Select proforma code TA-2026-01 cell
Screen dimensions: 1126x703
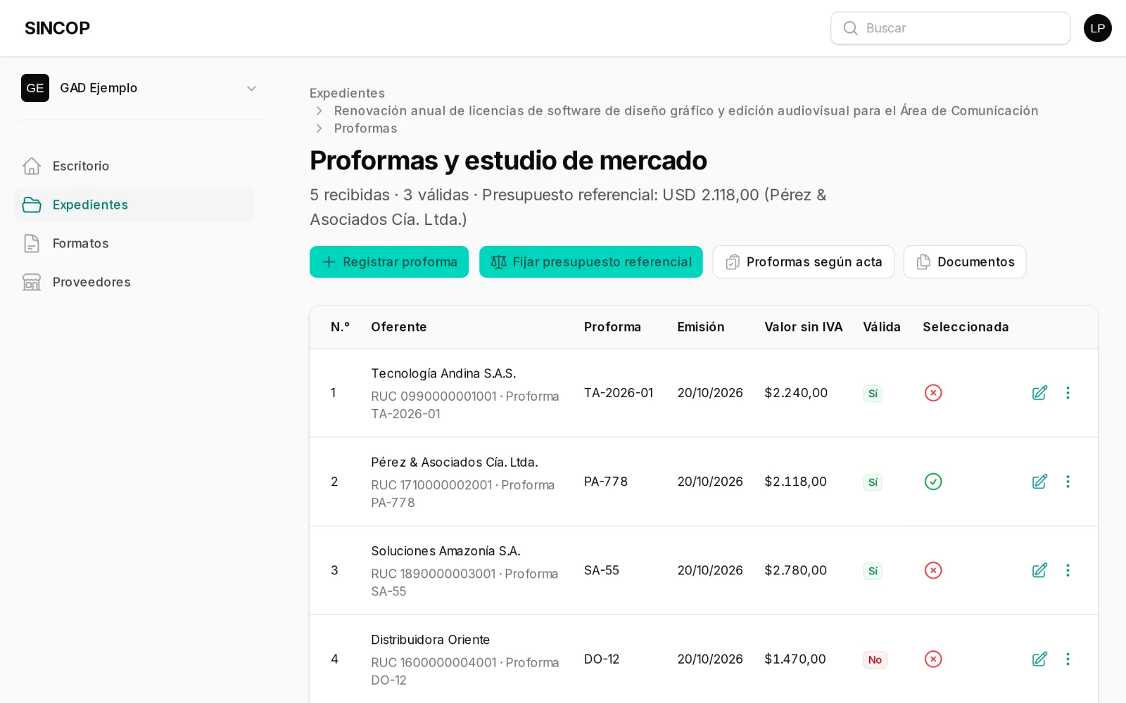619,393
